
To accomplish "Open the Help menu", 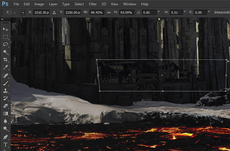I will click(145, 4).
